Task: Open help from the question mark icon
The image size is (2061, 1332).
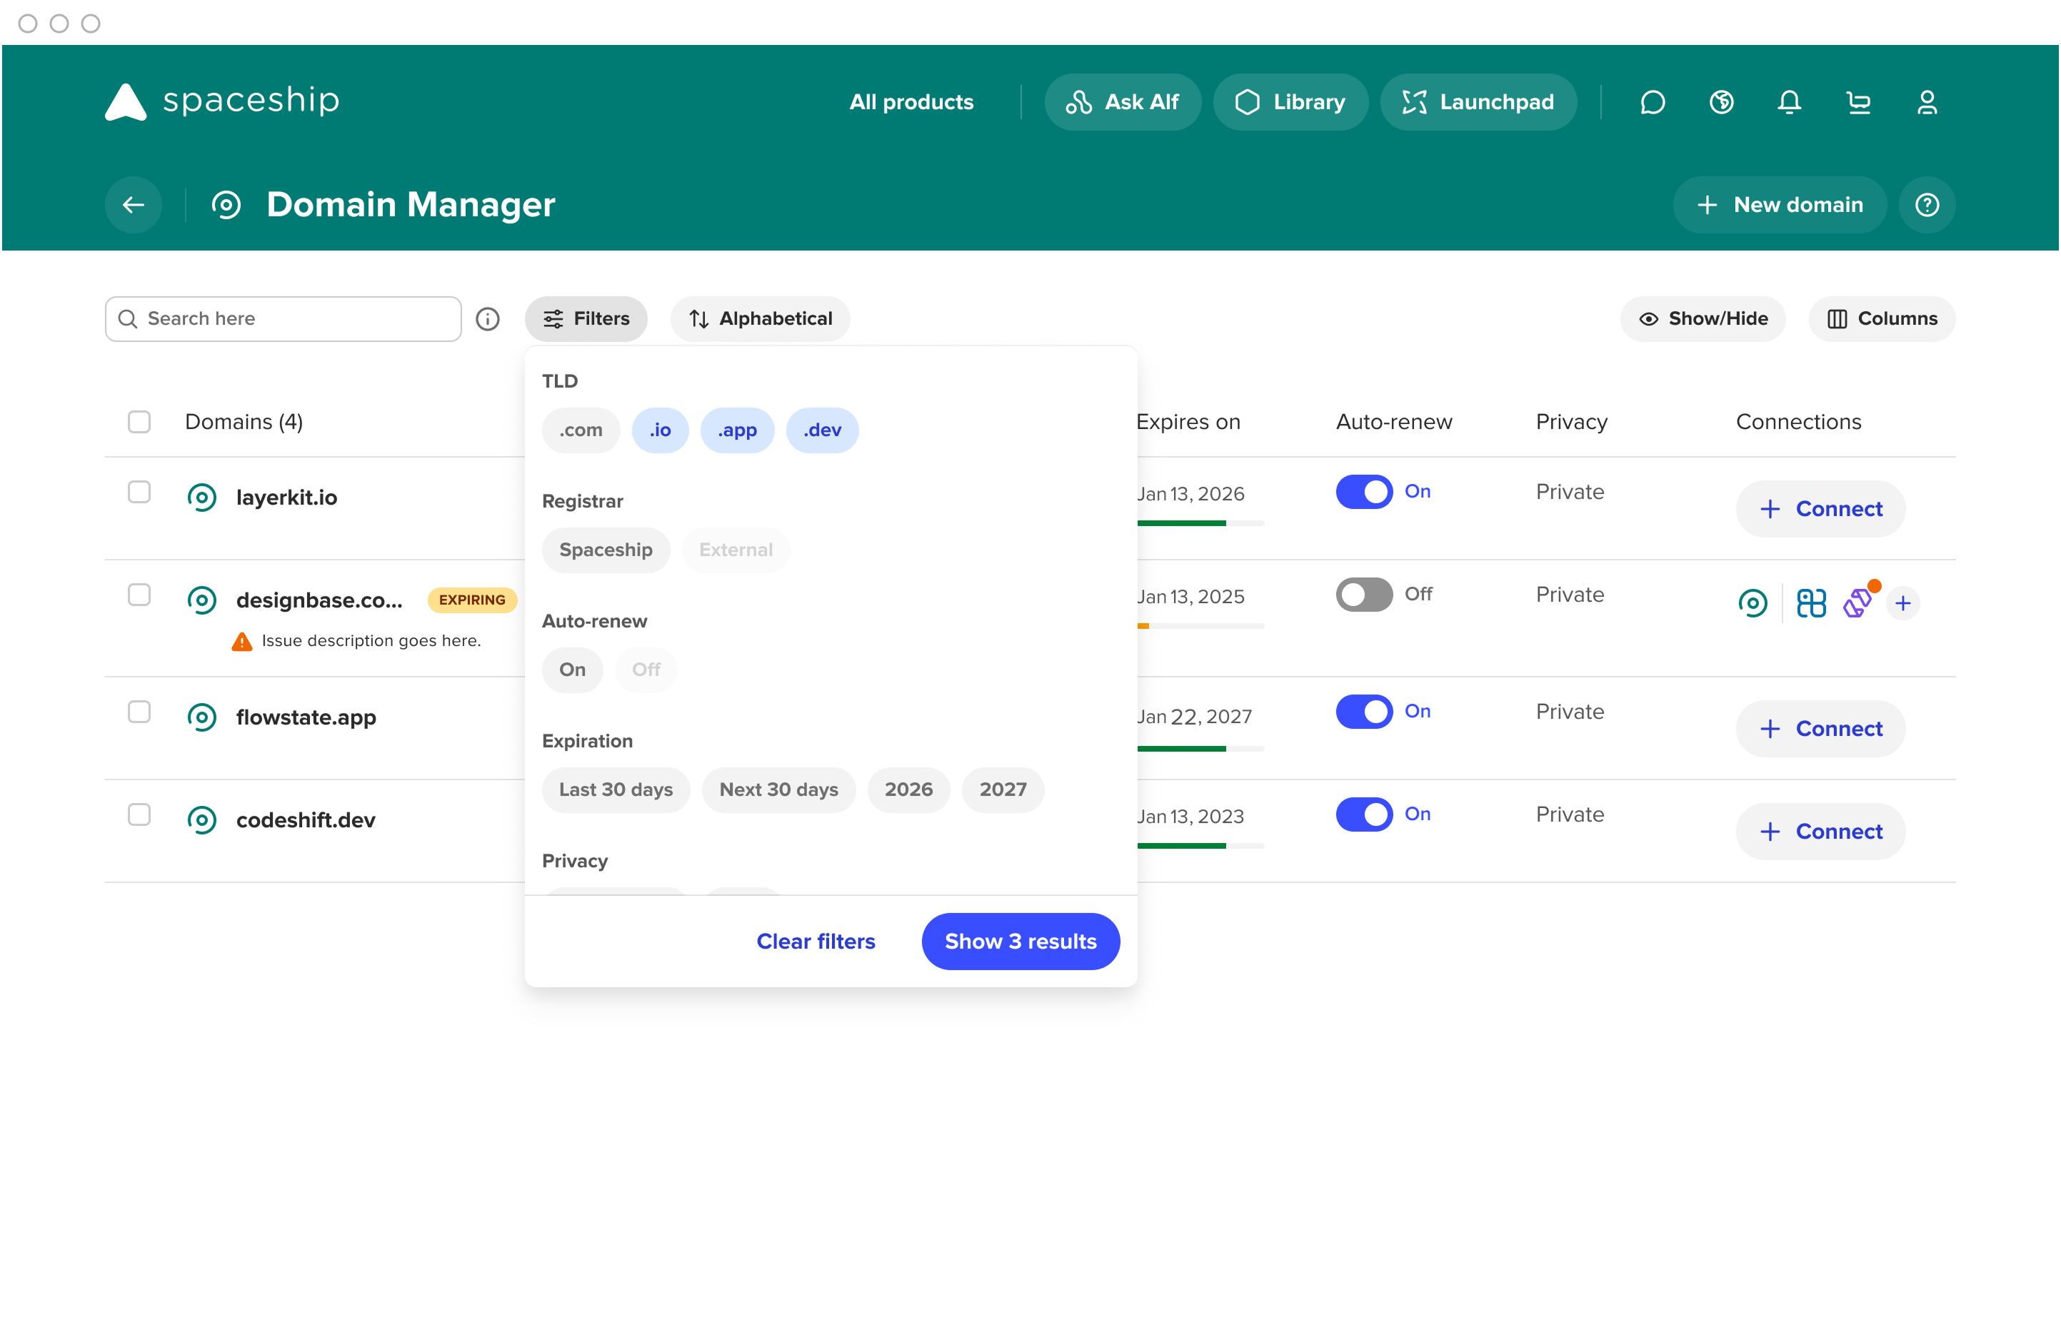Action: pos(1927,204)
